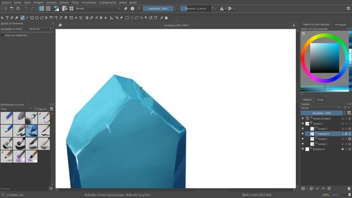The image size is (352, 198).
Task: Open the brush presets grid icon
Action: [71, 9]
